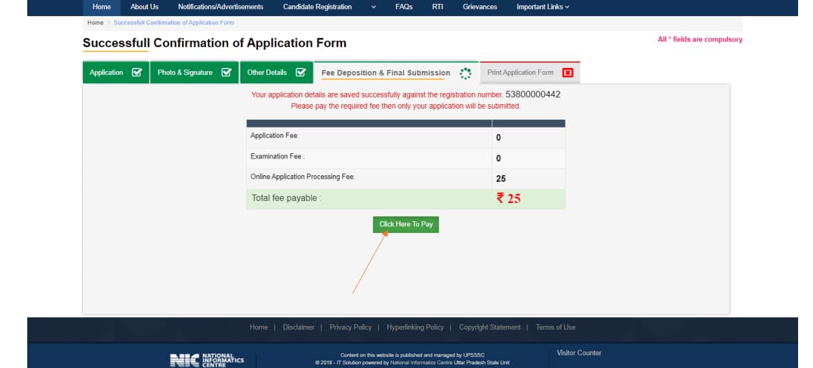
Task: Click the page heading Successfull Confirmation of Application Form
Action: point(214,43)
